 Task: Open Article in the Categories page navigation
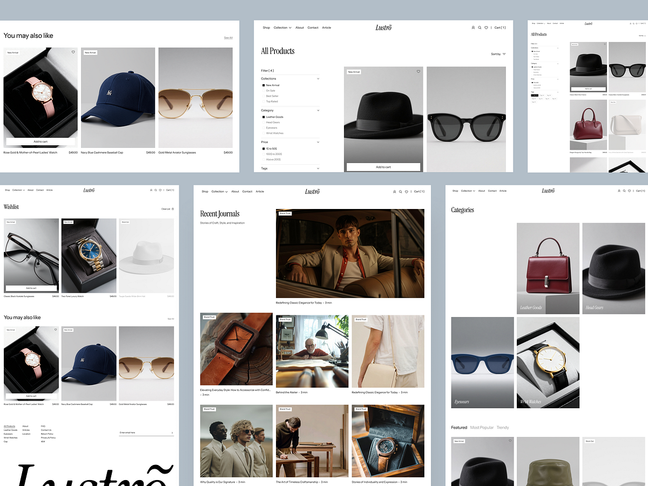click(503, 191)
